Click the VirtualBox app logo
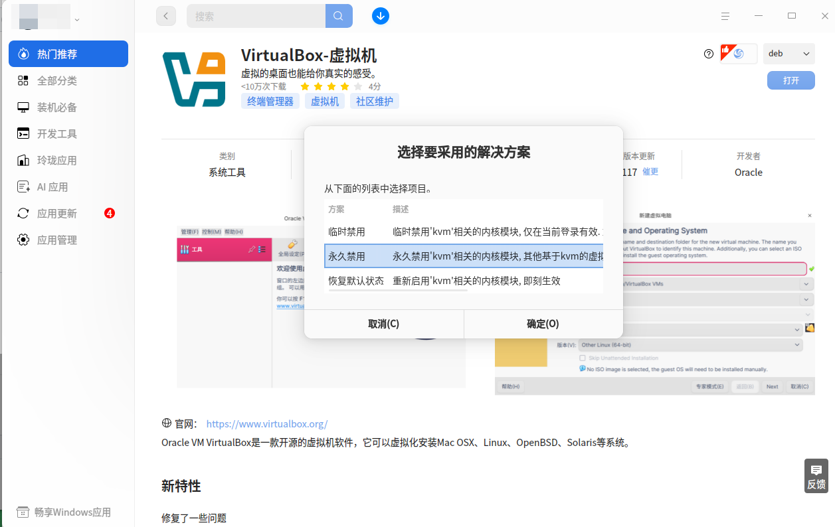The height and width of the screenshot is (527, 835). point(195,79)
